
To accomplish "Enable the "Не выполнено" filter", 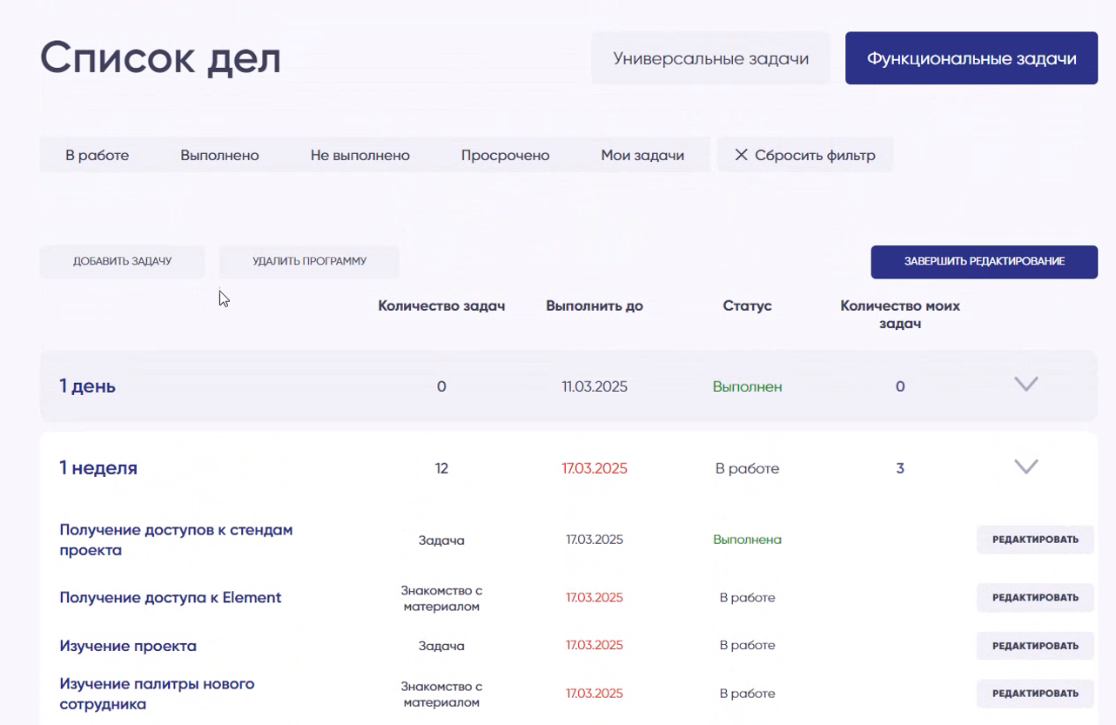I will 360,155.
